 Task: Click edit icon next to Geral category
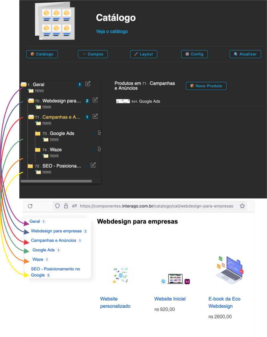(x=88, y=84)
